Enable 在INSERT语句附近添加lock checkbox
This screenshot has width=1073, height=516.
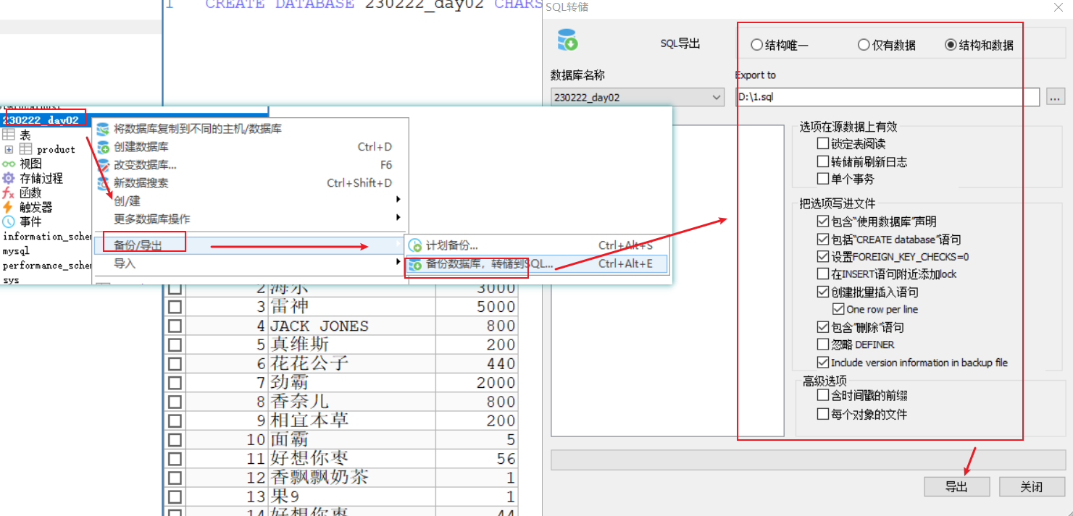[x=823, y=274]
